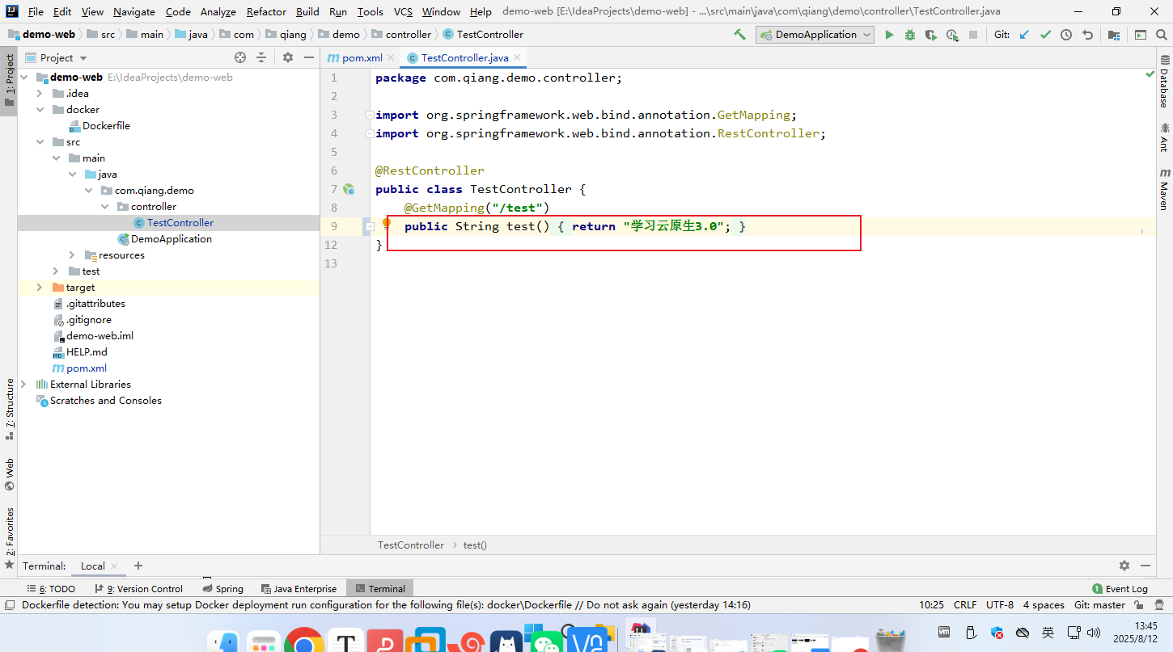Toggle the 2: Favorites tool window button
The height and width of the screenshot is (652, 1173).
pos(9,537)
